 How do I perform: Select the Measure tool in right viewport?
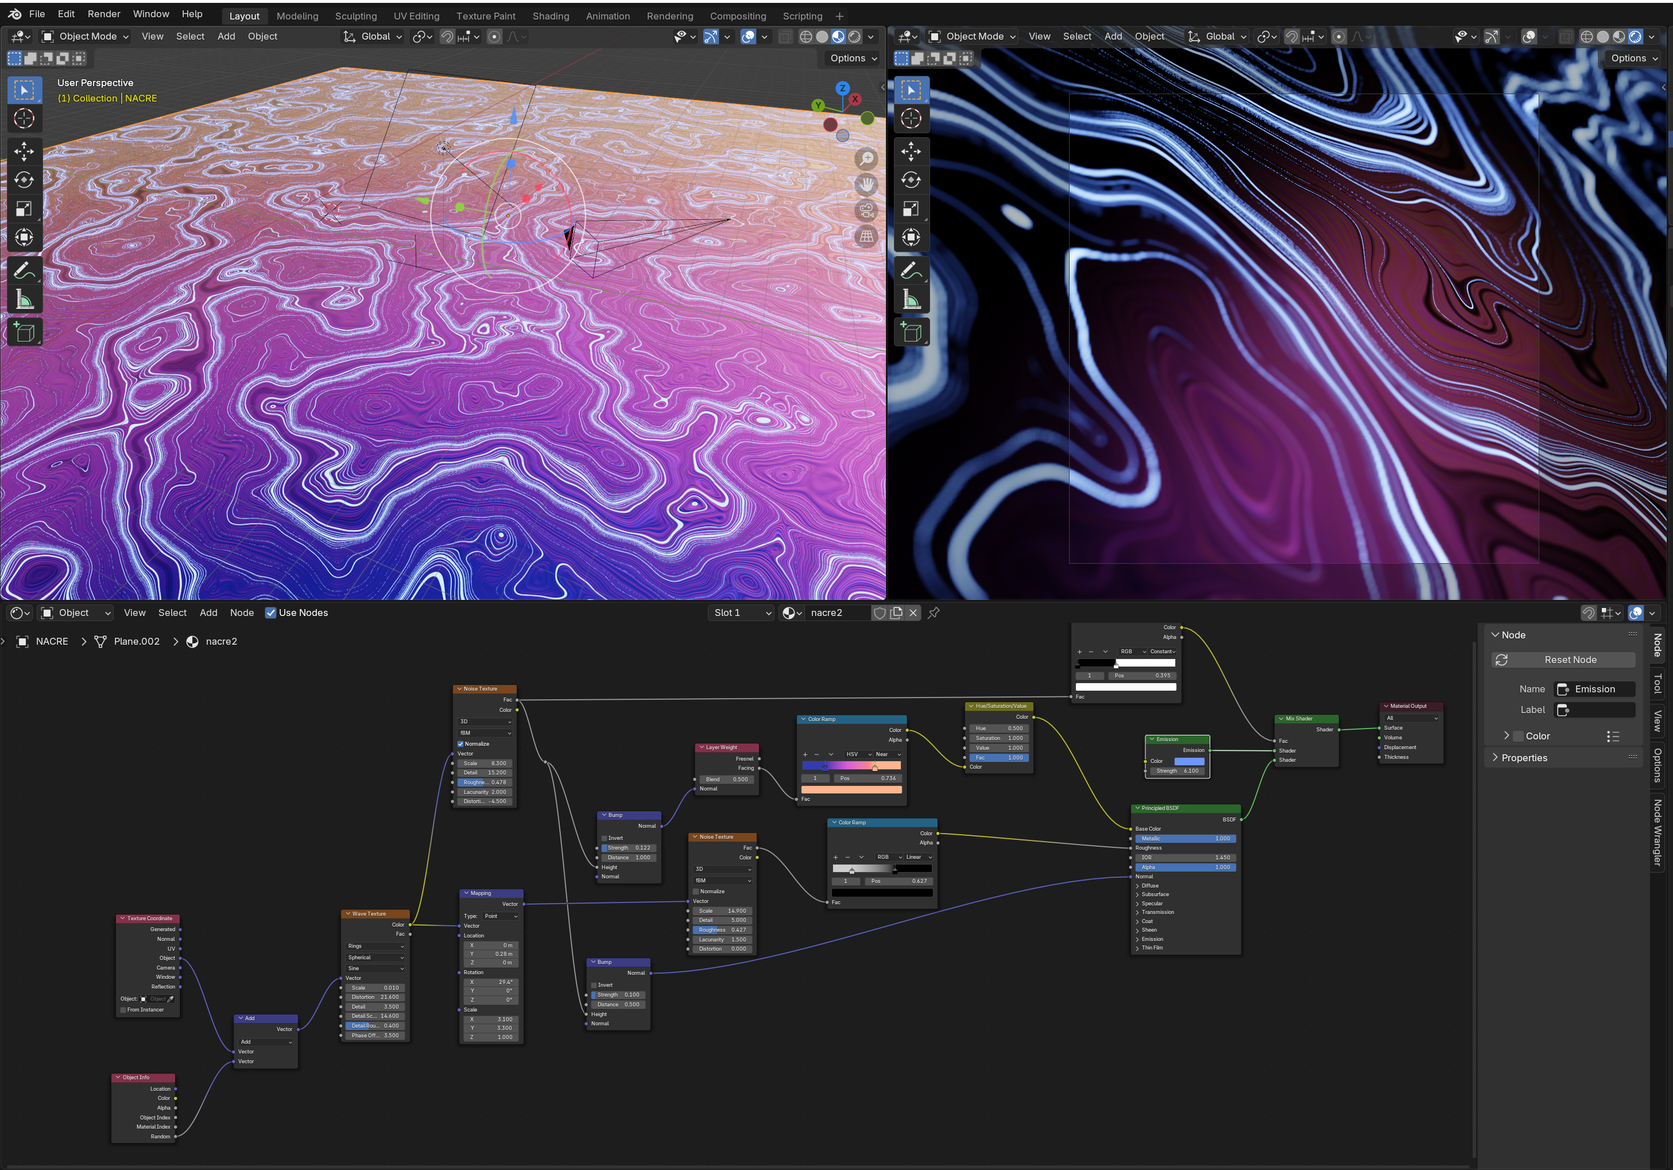(911, 300)
